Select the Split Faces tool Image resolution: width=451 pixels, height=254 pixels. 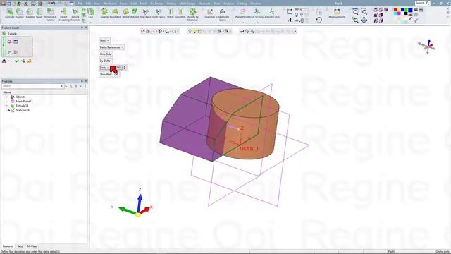[159, 13]
